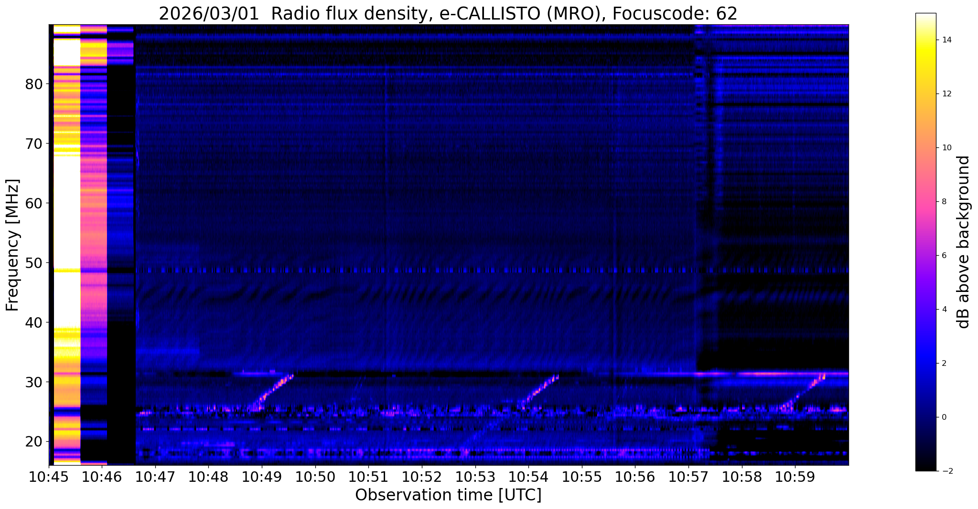978x509 pixels.
Task: Click the 40 MHz frequency tick label
Action: pos(33,322)
